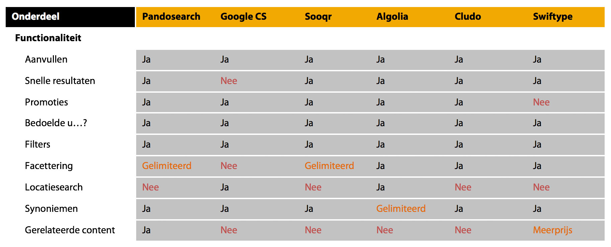The image size is (611, 247).
Task: Click the Functionaliteit section heading
Action: pos(48,38)
